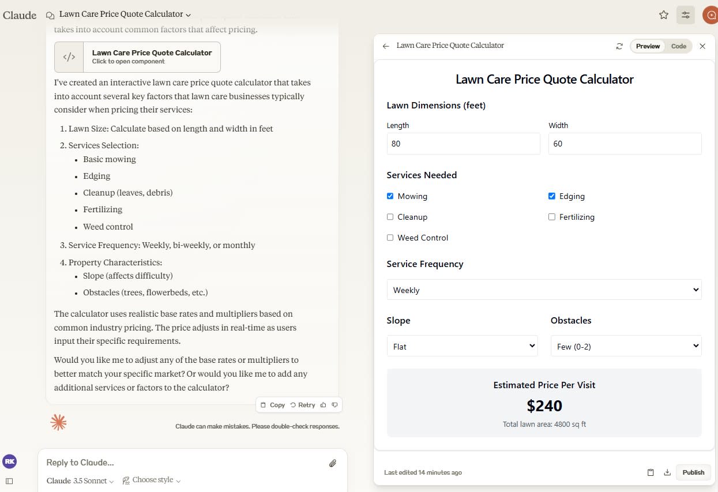This screenshot has width=718, height=492.
Task: Star this conversation
Action: point(664,15)
